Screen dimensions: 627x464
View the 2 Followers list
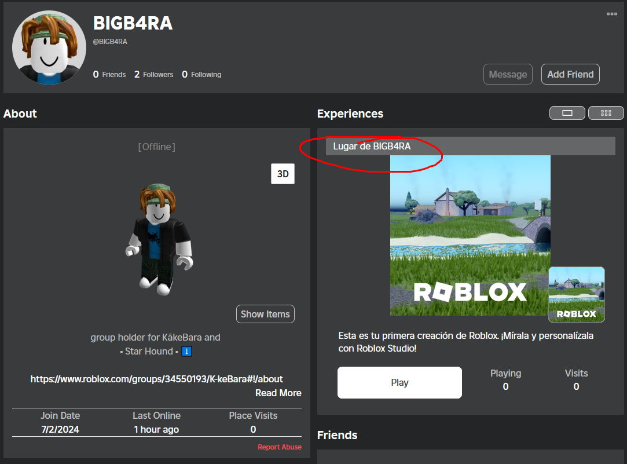click(x=153, y=74)
